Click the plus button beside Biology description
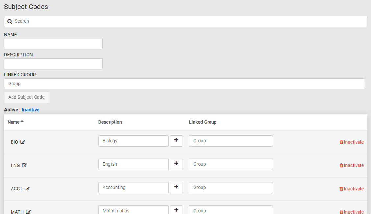 (176, 141)
